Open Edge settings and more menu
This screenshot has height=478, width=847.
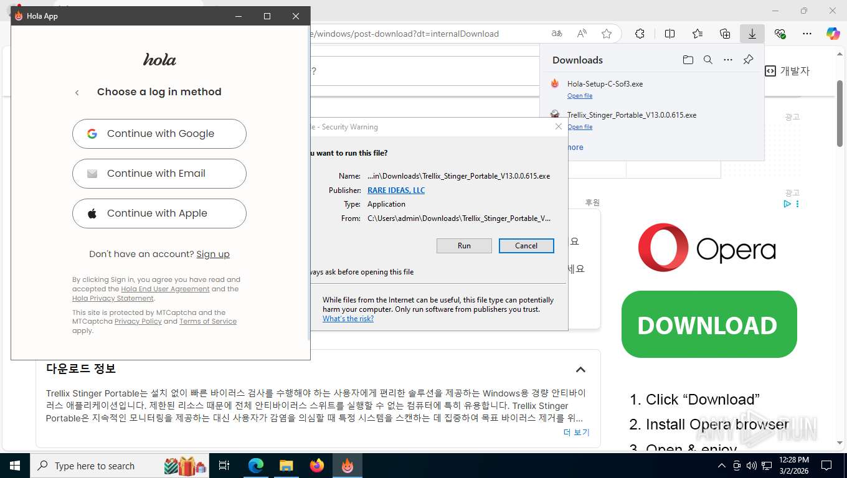[807, 34]
